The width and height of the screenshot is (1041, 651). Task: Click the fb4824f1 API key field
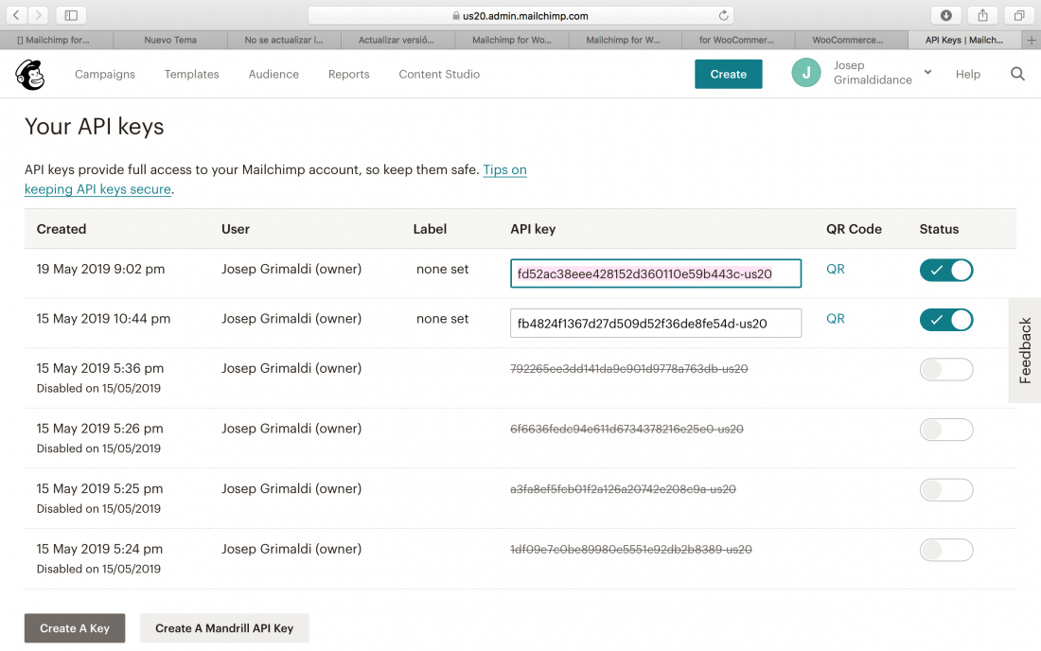point(655,324)
